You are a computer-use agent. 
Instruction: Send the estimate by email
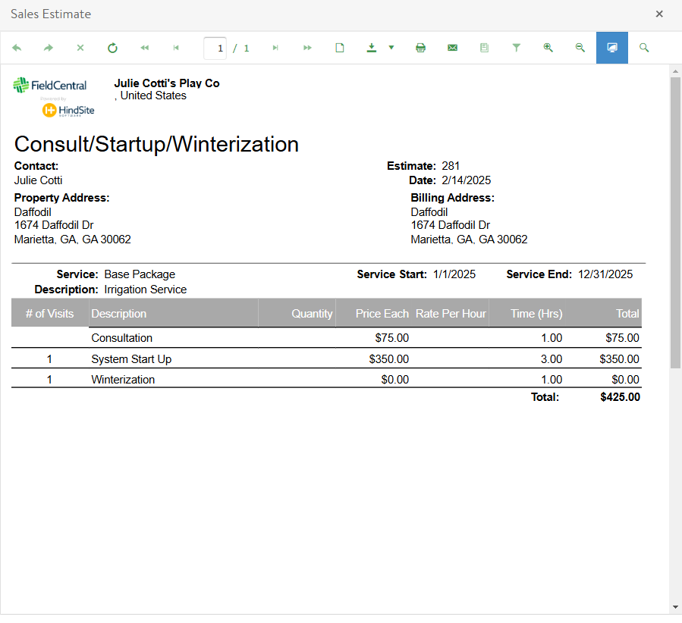tap(452, 48)
